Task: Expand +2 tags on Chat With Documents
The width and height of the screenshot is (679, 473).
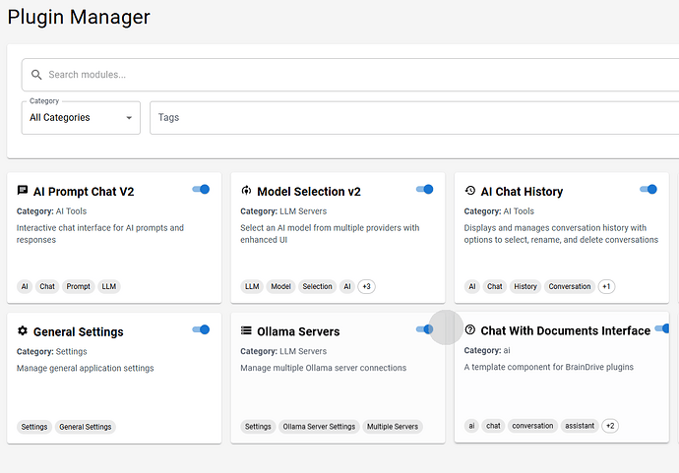Action: [x=610, y=427]
